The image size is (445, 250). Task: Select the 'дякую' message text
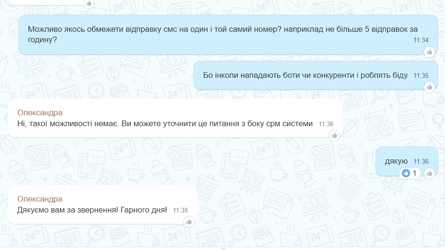coord(396,161)
